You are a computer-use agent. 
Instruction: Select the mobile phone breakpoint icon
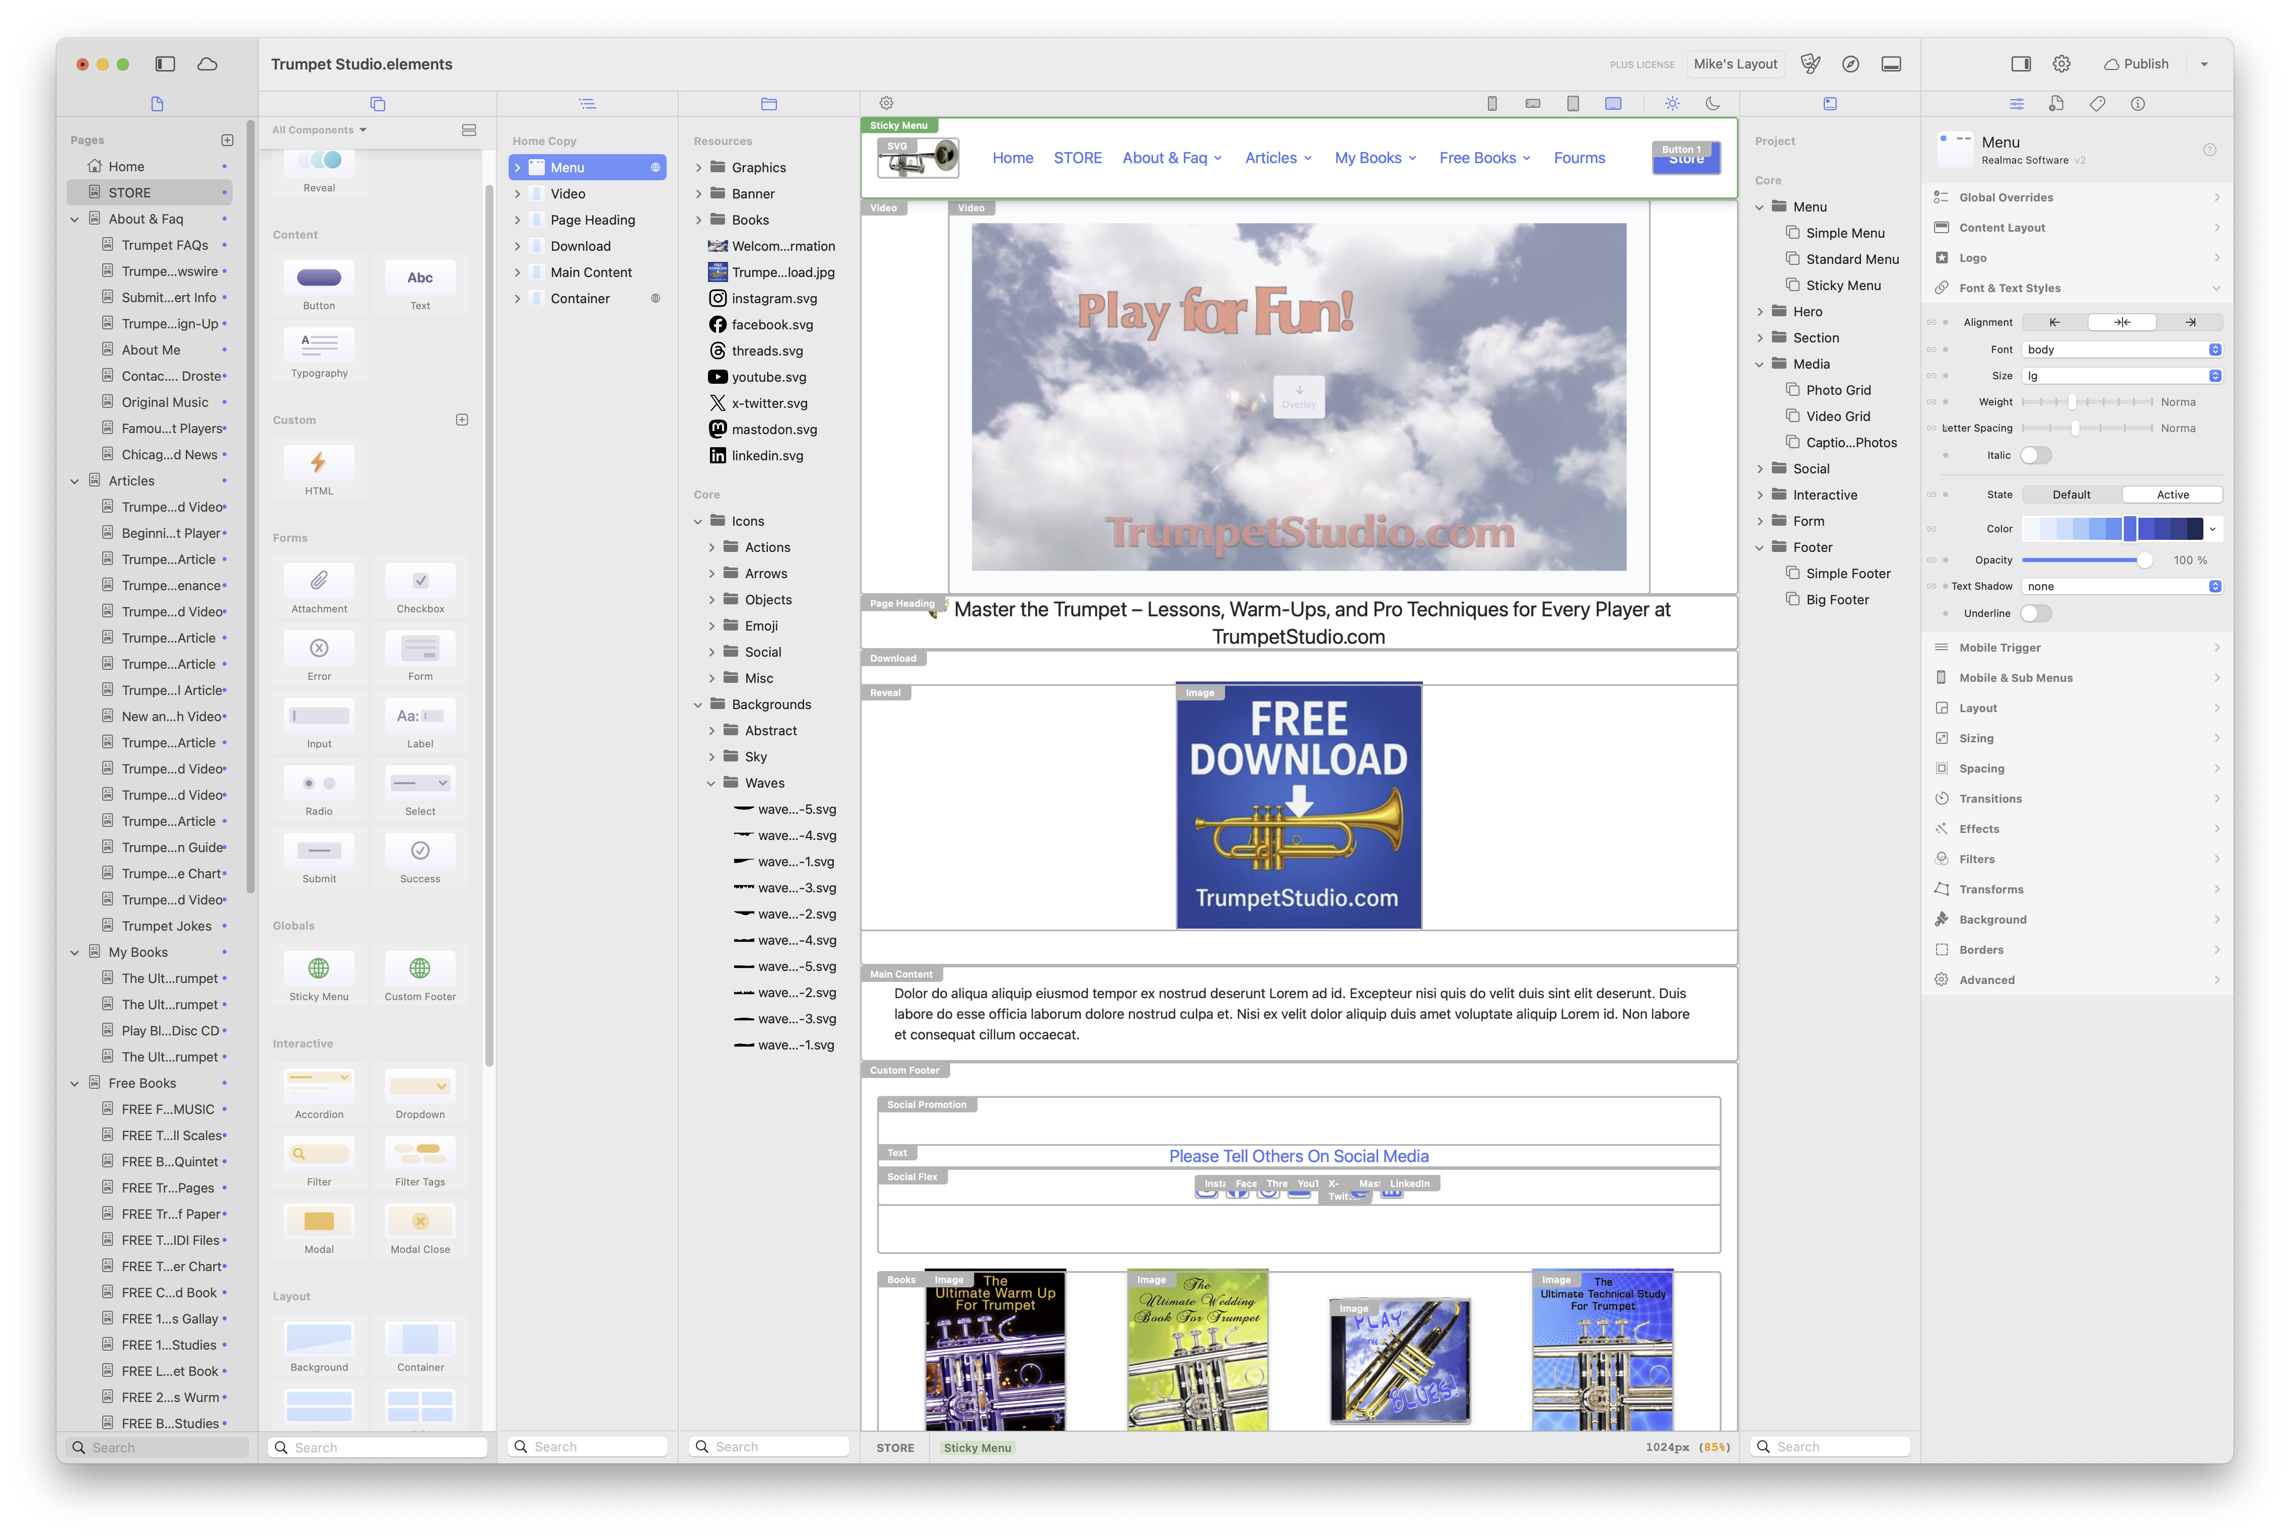point(1492,104)
